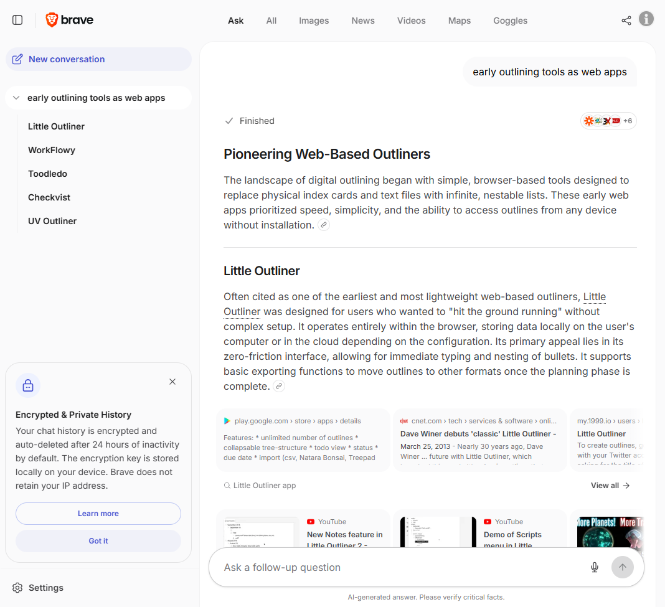Jump to Checkvist section in sidebar

pos(49,197)
